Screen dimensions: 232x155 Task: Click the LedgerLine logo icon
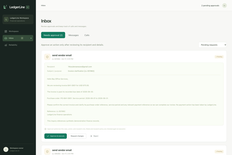click(5, 7)
